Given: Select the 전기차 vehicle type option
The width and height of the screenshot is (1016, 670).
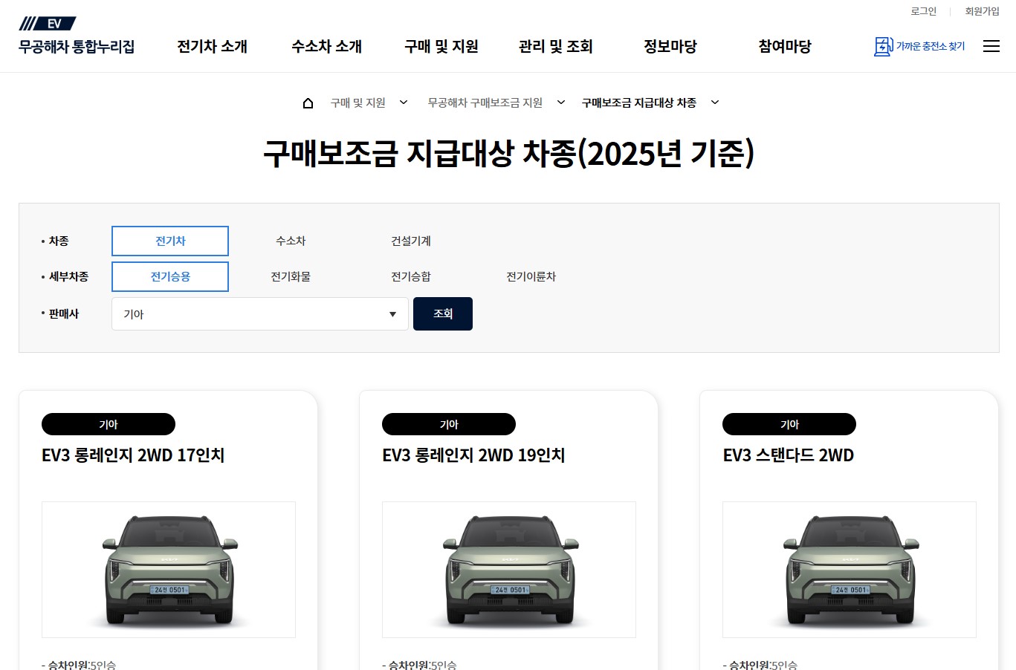Looking at the screenshot, I should 170,241.
